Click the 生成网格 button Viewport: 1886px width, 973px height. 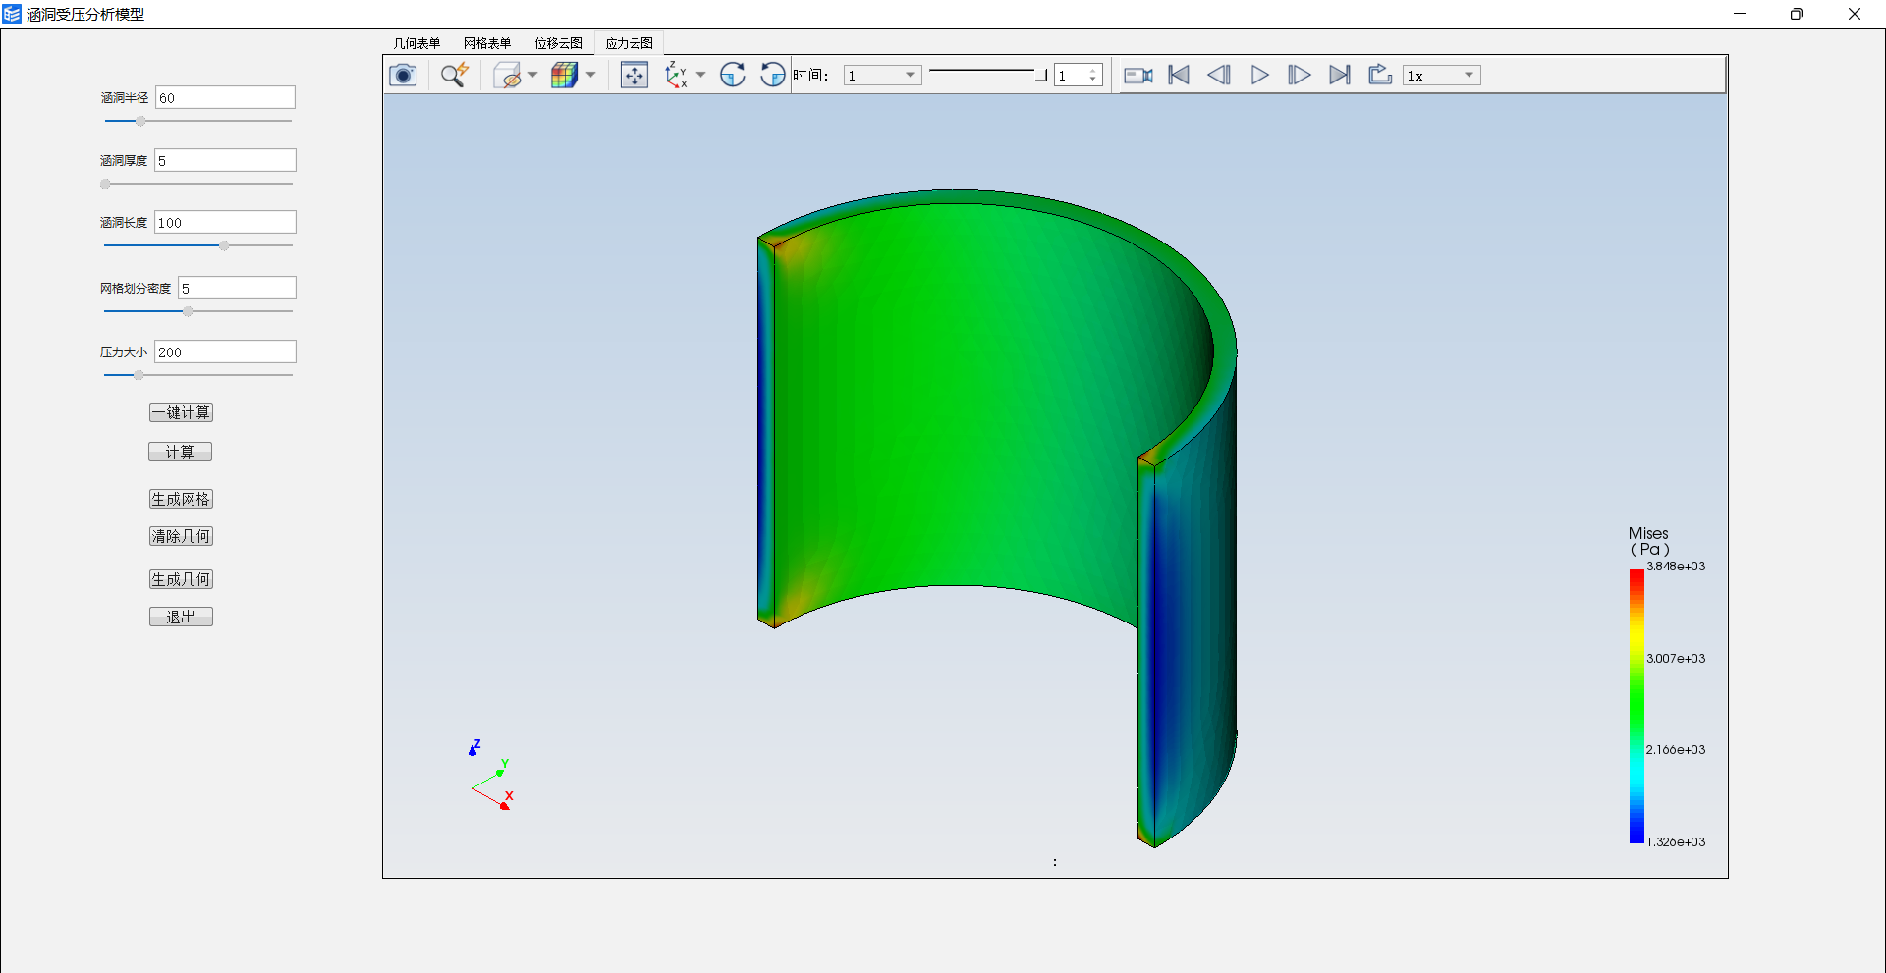click(181, 499)
